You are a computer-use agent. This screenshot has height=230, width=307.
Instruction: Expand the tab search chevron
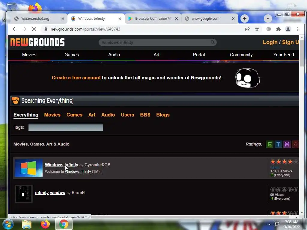pyautogui.click(x=268, y=19)
